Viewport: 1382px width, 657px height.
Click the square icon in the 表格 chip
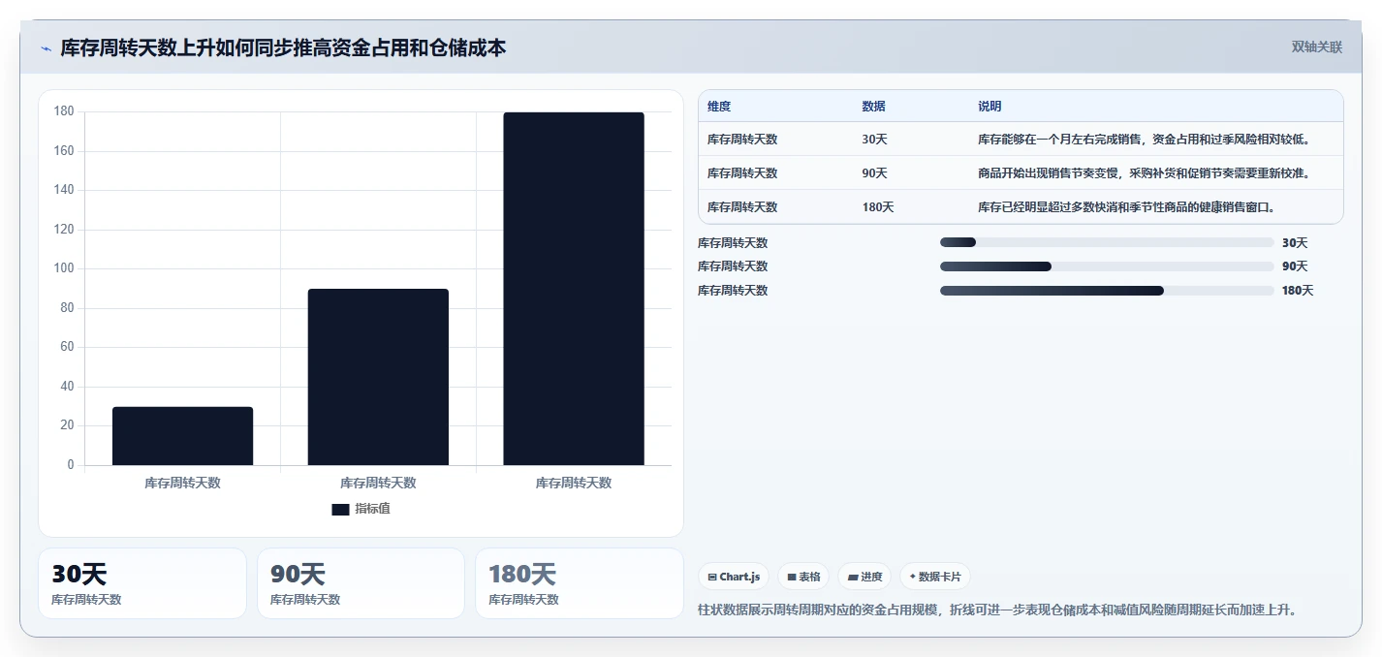(x=792, y=577)
